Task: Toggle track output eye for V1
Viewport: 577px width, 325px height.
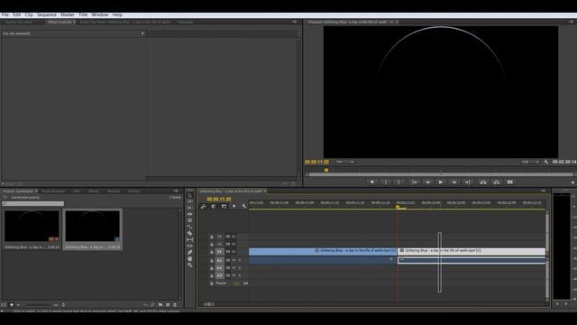Action: 234,252
